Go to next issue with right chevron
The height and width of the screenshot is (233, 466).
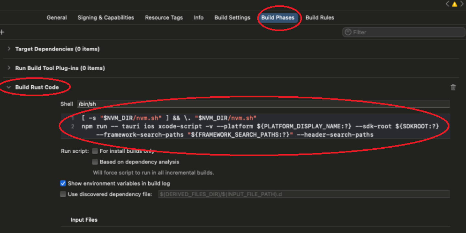click(x=462, y=4)
